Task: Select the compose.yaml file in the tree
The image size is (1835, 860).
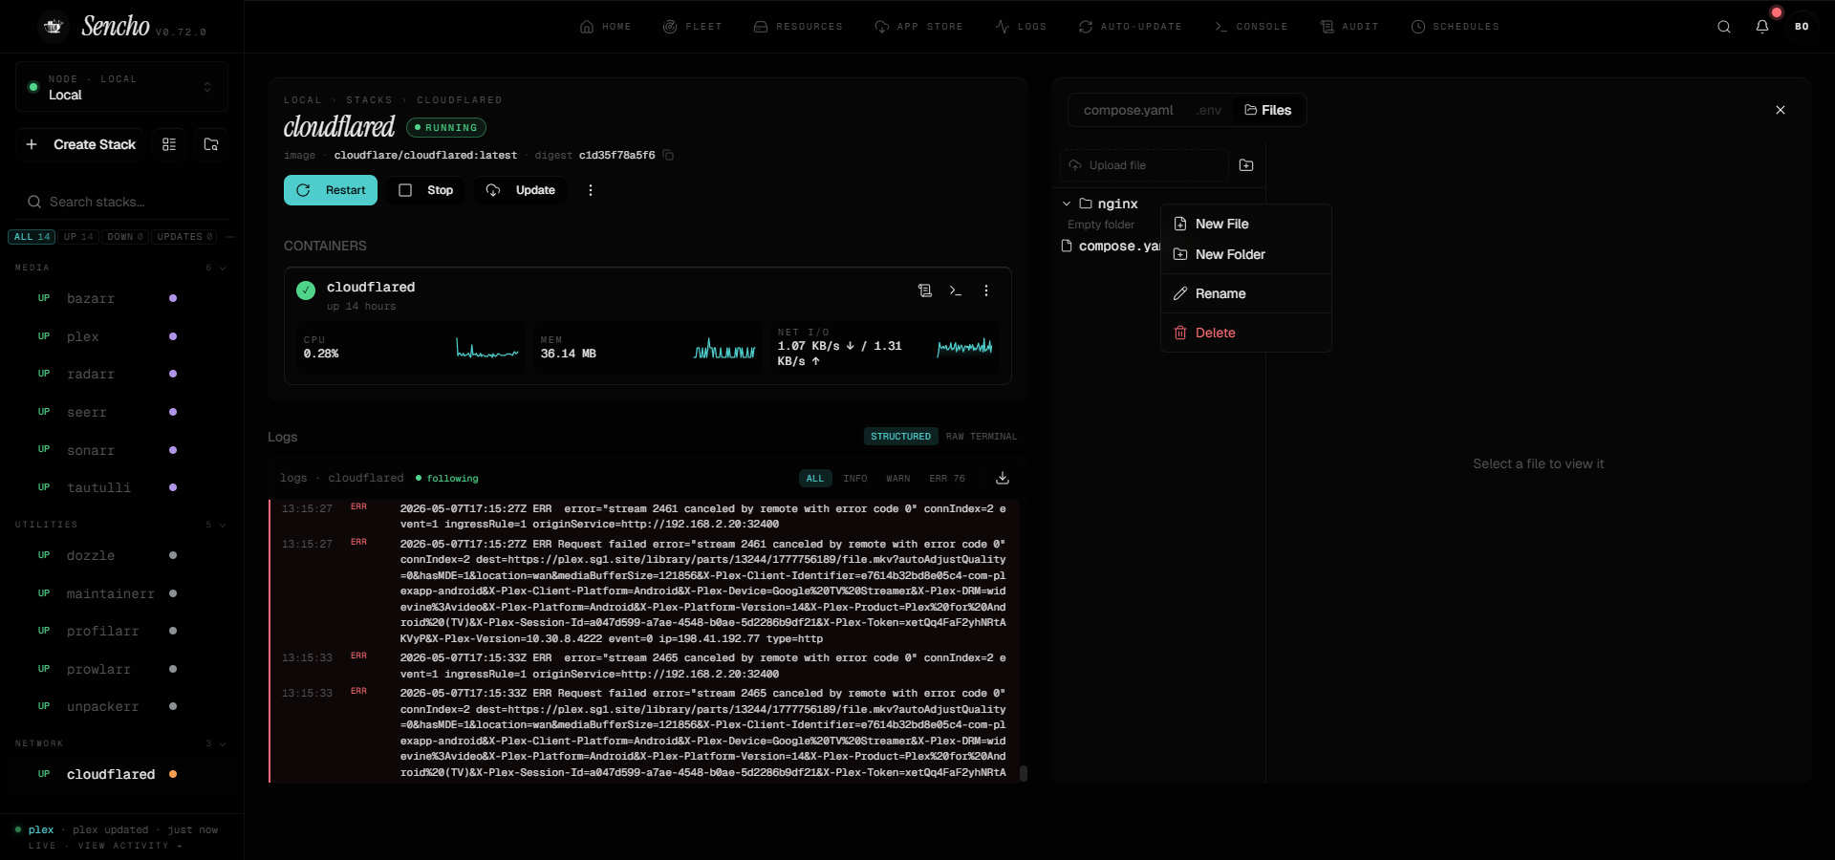Action: pyautogui.click(x=1111, y=247)
